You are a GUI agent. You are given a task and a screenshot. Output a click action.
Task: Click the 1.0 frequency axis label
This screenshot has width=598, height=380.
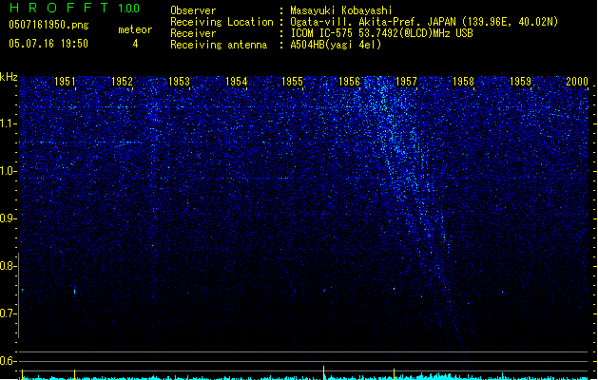click(8, 171)
